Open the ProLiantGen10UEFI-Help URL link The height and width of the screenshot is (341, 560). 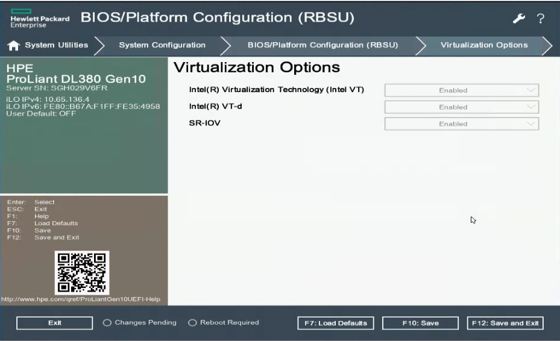coord(81,299)
